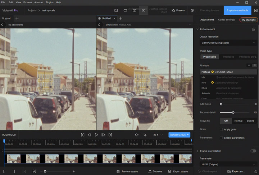This screenshot has height=175, width=259.
Task: Switch AI model list to list view icon
Action: [x=255, y=66]
